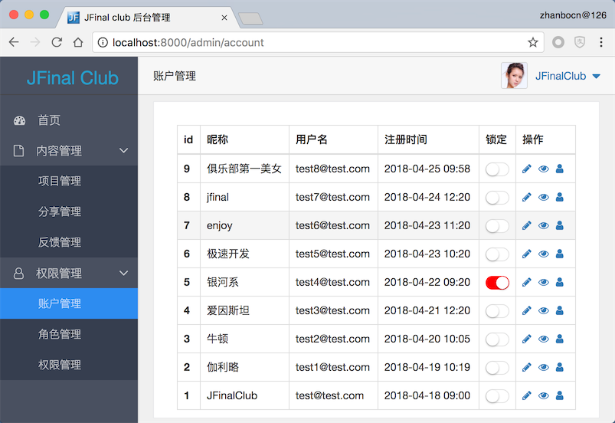This screenshot has height=423, width=615.
Task: Collapse the 内容管理 section chevron
Action: (123, 151)
